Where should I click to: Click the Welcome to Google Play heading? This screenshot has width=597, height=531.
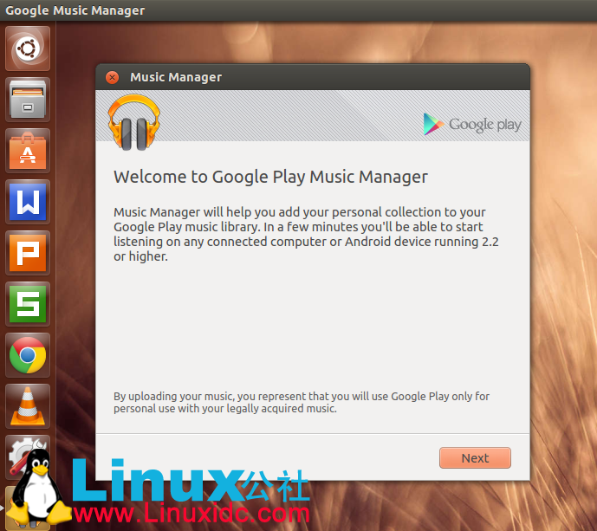coord(270,177)
